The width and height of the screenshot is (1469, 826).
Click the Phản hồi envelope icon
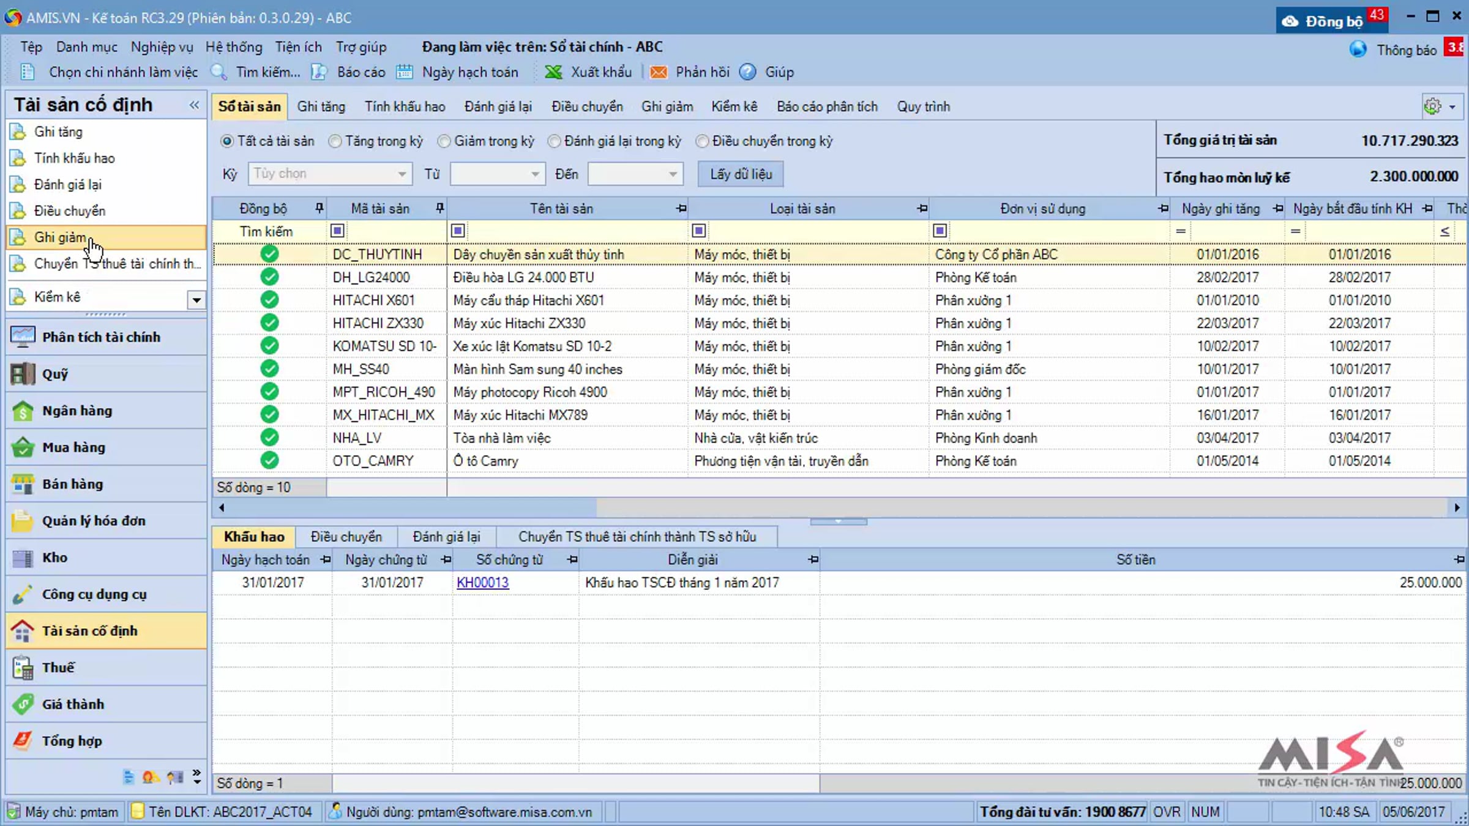tap(659, 72)
